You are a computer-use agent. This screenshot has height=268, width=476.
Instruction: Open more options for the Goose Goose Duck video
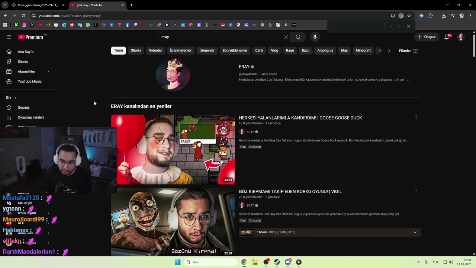pyautogui.click(x=416, y=117)
